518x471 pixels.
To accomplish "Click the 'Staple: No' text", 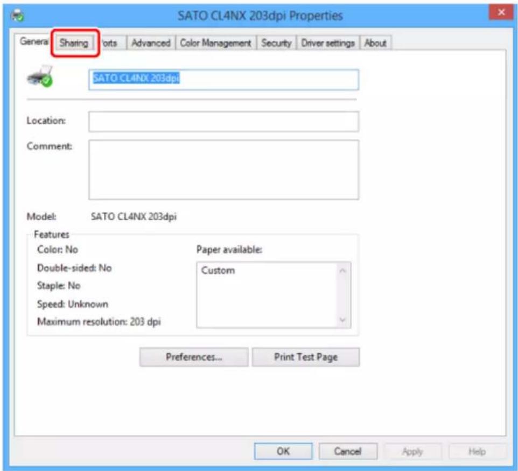I will [59, 285].
